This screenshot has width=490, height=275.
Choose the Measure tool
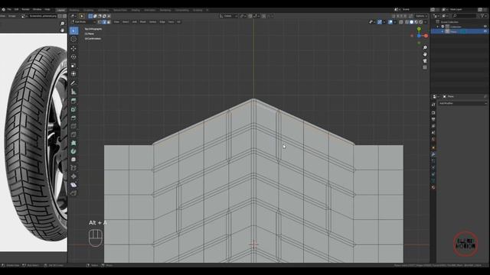tap(73, 92)
